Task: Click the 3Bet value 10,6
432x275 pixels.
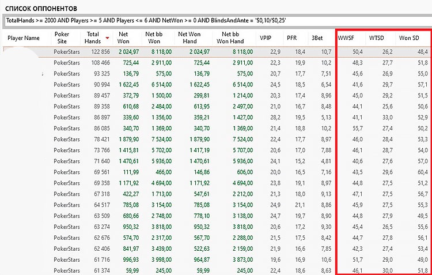Action: tap(326, 259)
